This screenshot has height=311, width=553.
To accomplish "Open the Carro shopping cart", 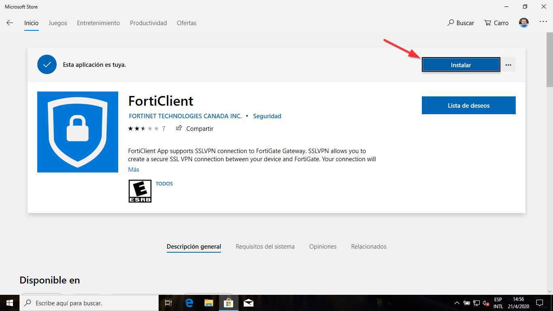I will (496, 23).
